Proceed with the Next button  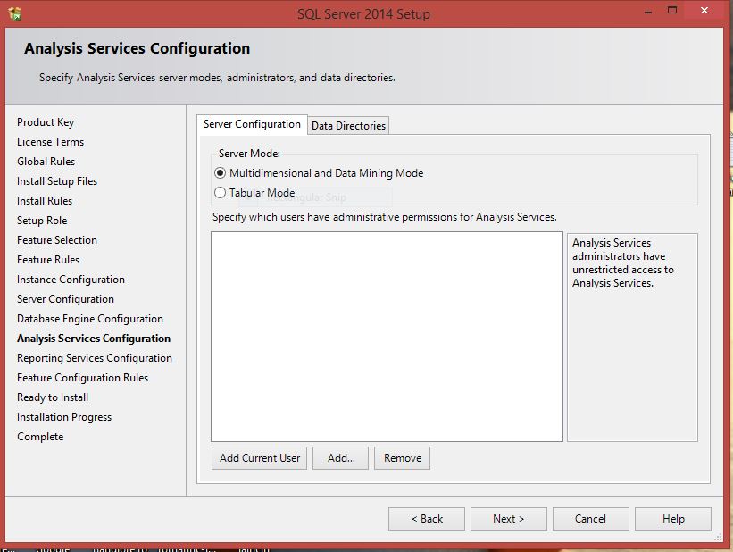point(508,519)
